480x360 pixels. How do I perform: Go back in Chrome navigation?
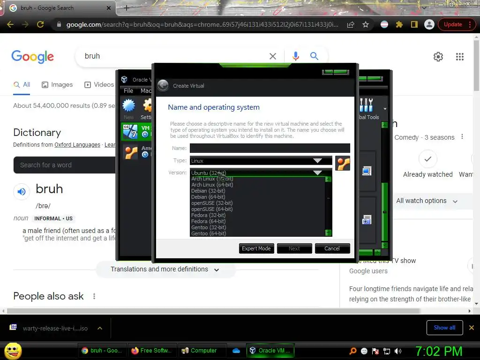[x=10, y=24]
